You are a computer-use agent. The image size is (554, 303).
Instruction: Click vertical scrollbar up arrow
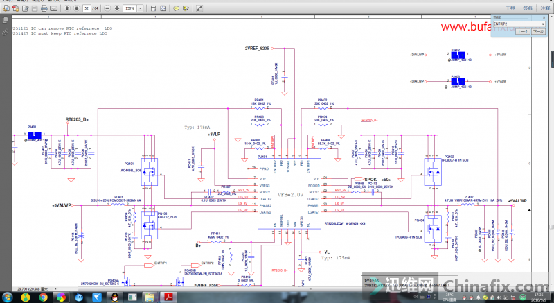pos(552,17)
